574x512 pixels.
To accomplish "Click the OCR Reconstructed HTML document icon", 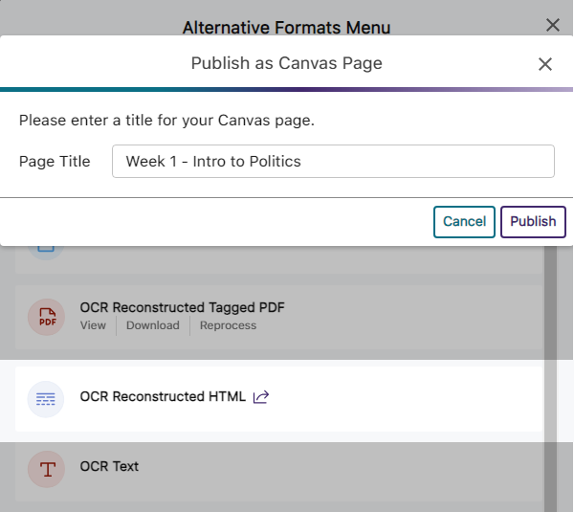I will click(x=46, y=398).
